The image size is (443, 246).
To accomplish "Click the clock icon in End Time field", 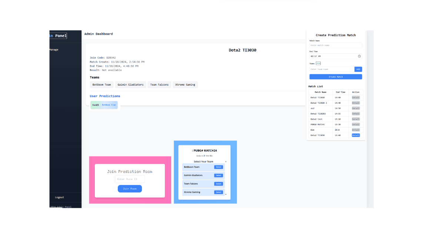I will coord(359,56).
